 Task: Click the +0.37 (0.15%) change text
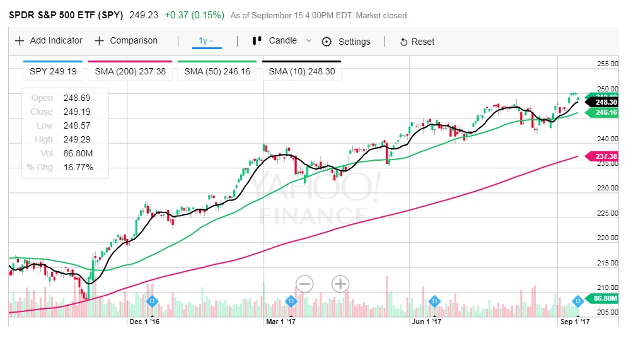(194, 15)
